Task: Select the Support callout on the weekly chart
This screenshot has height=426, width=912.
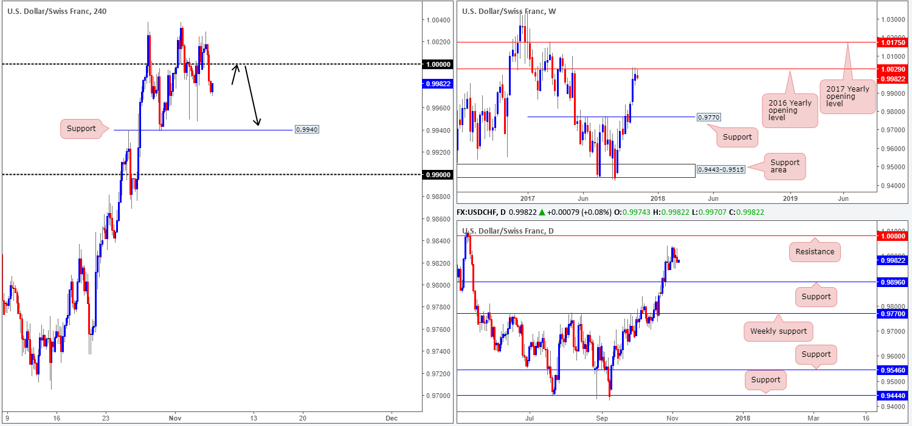Action: (x=738, y=137)
